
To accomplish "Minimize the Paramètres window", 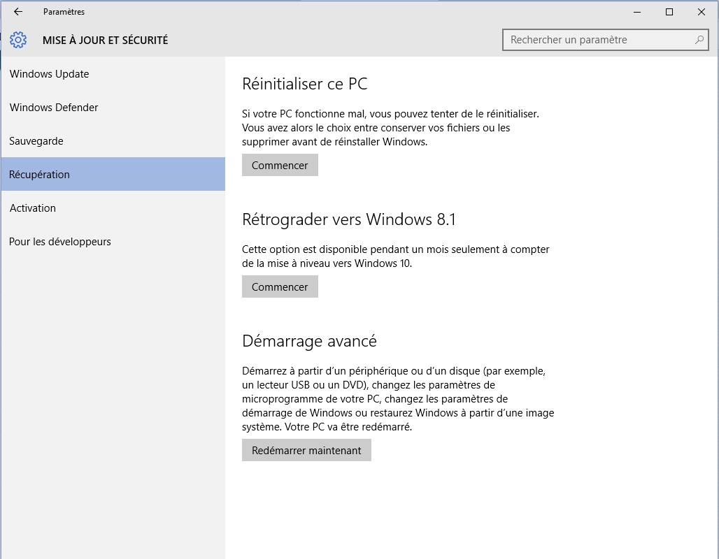I will click(637, 12).
